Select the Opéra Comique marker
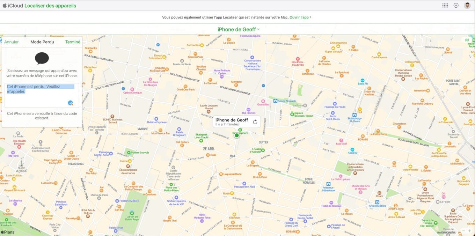Viewport: 475px width, 236px height. pos(132,89)
